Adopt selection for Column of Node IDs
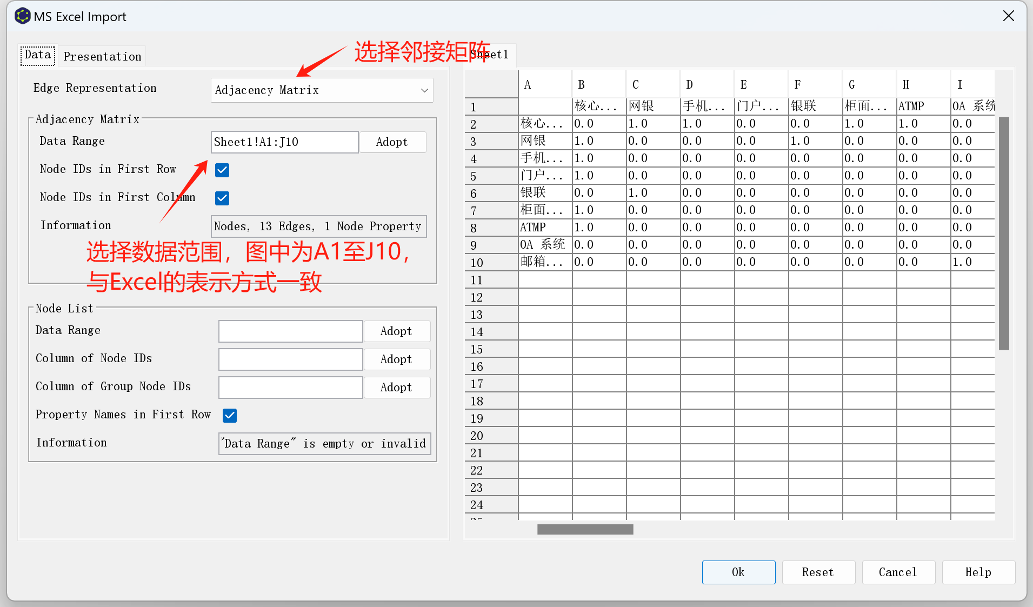 [x=396, y=359]
